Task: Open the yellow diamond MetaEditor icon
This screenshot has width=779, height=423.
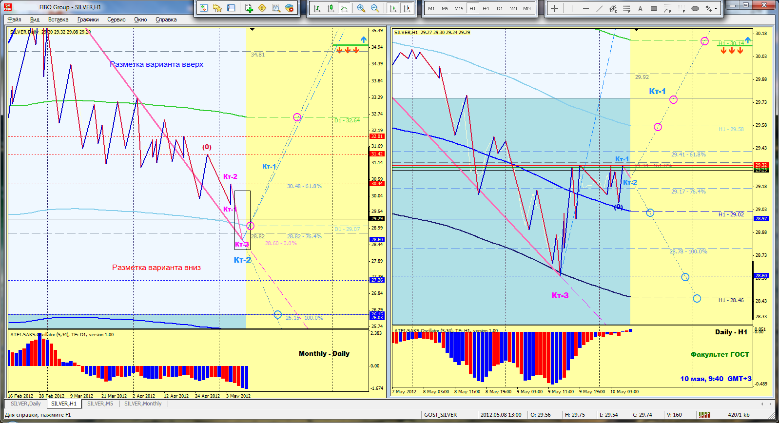Action: (x=262, y=8)
